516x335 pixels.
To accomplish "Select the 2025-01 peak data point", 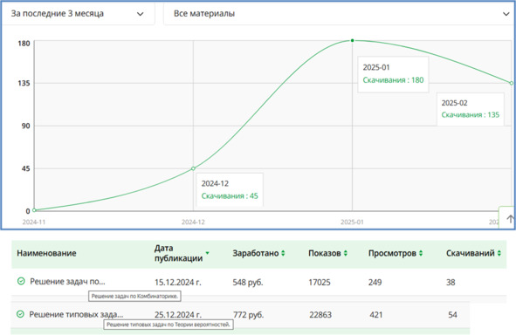I will [352, 40].
